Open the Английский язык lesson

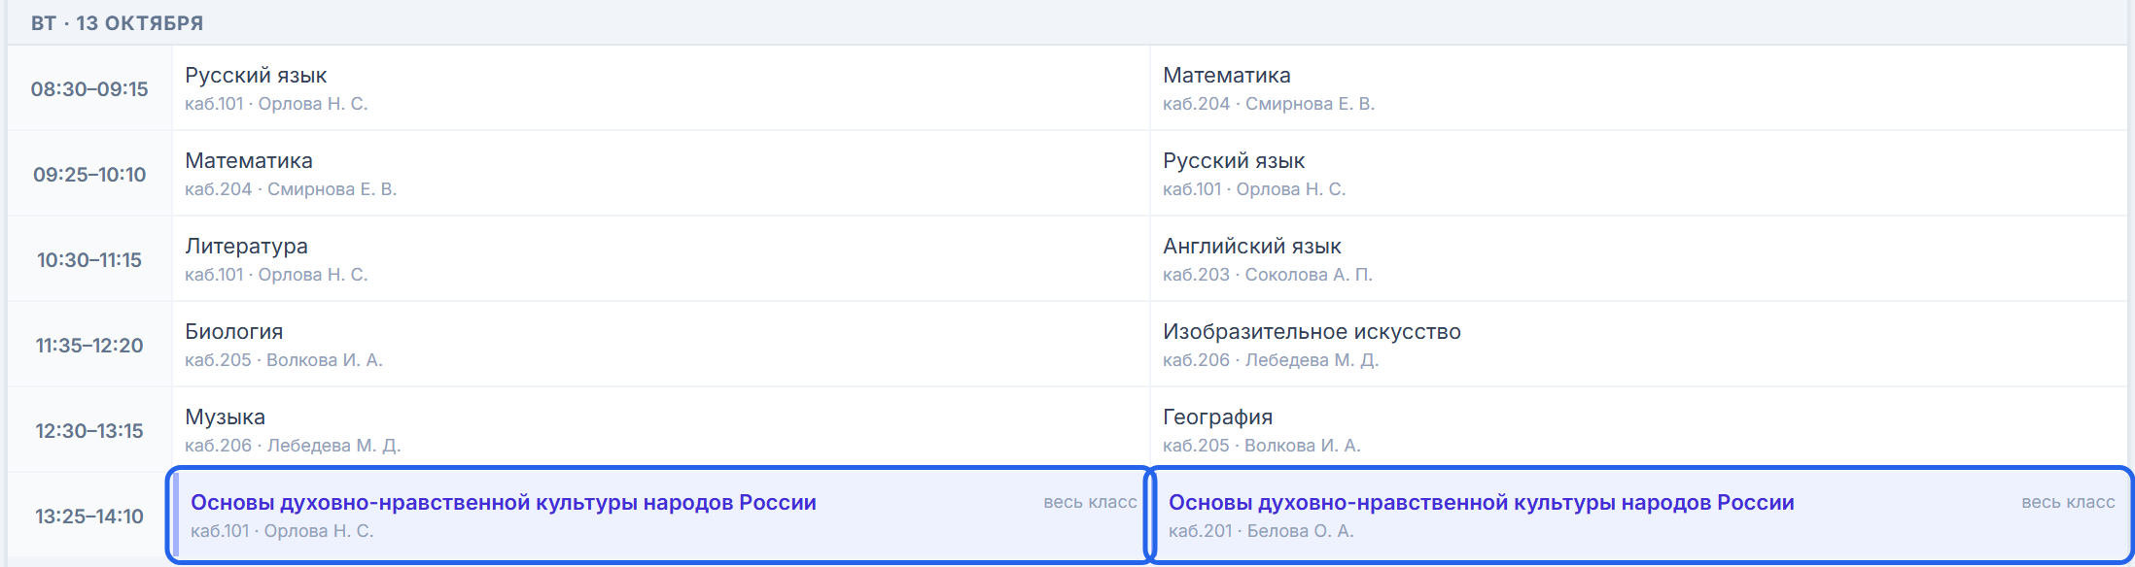(x=1639, y=258)
